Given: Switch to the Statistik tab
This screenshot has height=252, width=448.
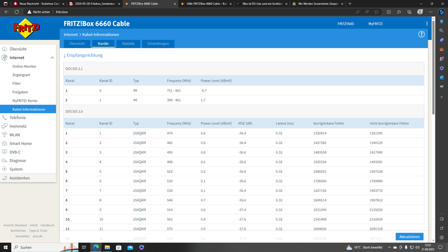Looking at the screenshot, I should pos(128,43).
